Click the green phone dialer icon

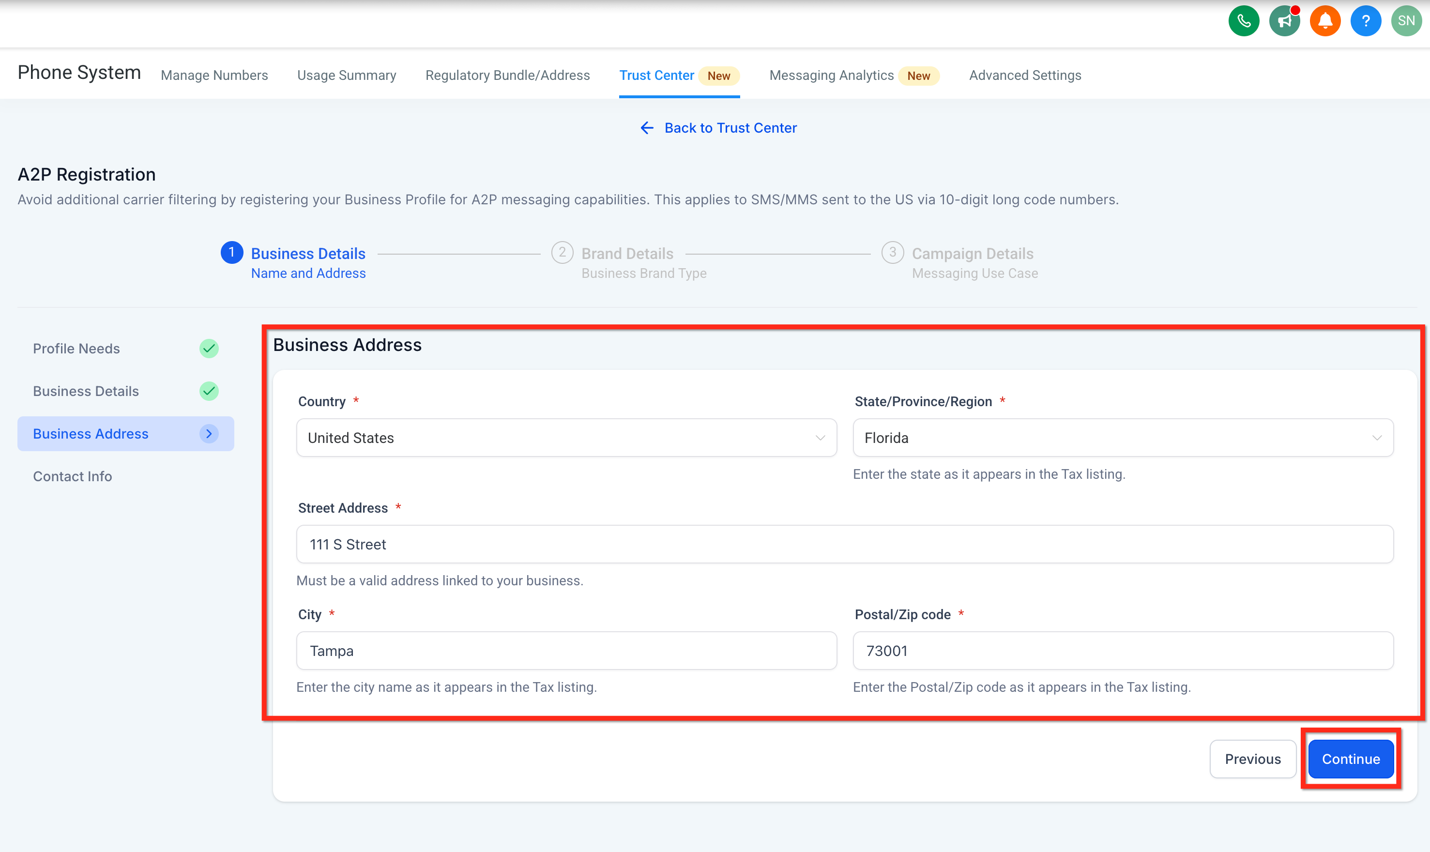click(1244, 21)
